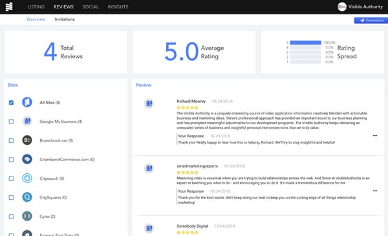
Task: Open the Insights menu item
Action: point(118,7)
